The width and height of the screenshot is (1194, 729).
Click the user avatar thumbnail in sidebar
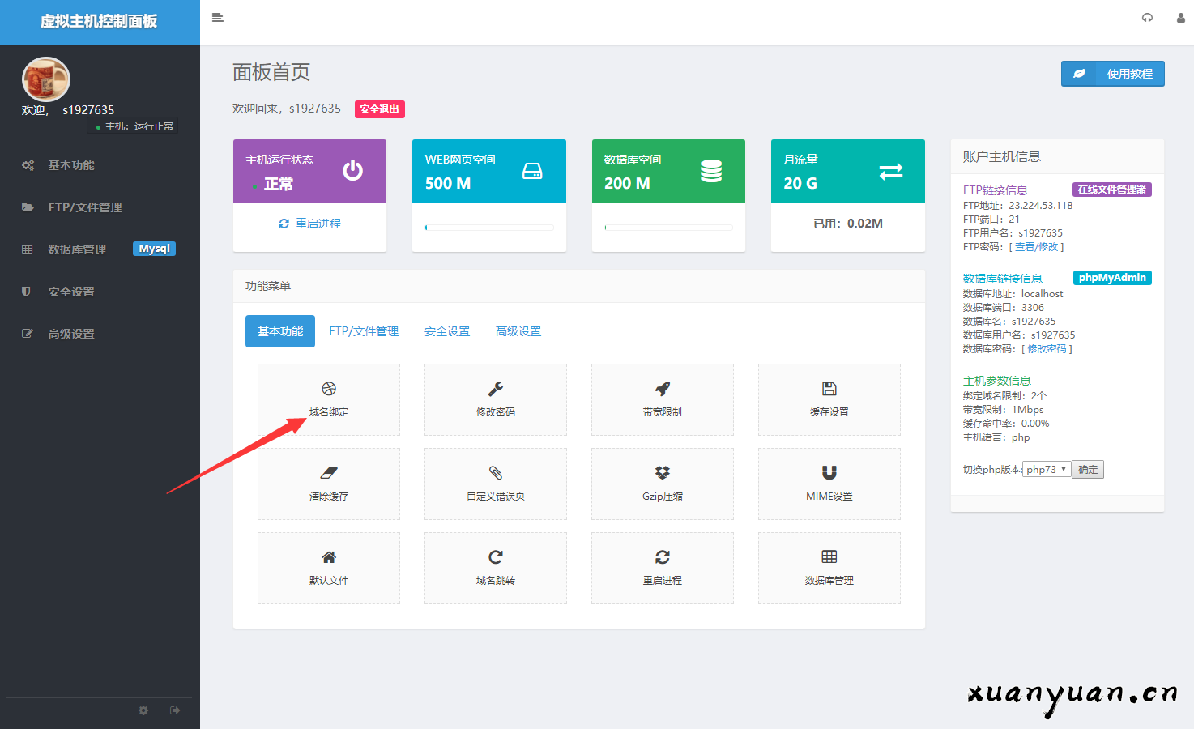(45, 77)
